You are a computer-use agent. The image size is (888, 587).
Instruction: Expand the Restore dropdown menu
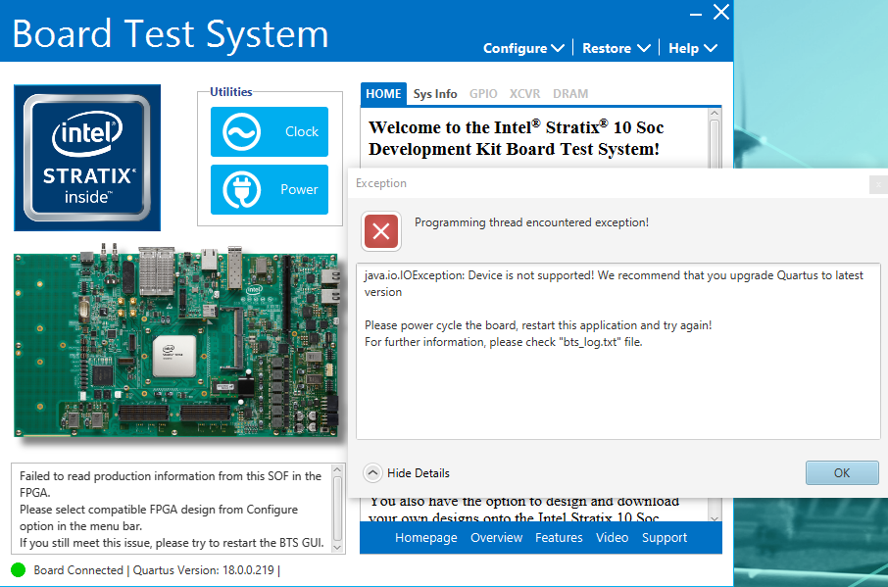point(616,48)
